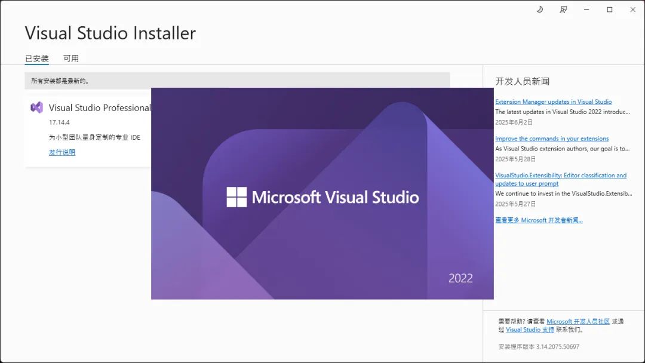
Task: Click 查看更多 Microsoft 开发者新闻 link
Action: pos(539,220)
